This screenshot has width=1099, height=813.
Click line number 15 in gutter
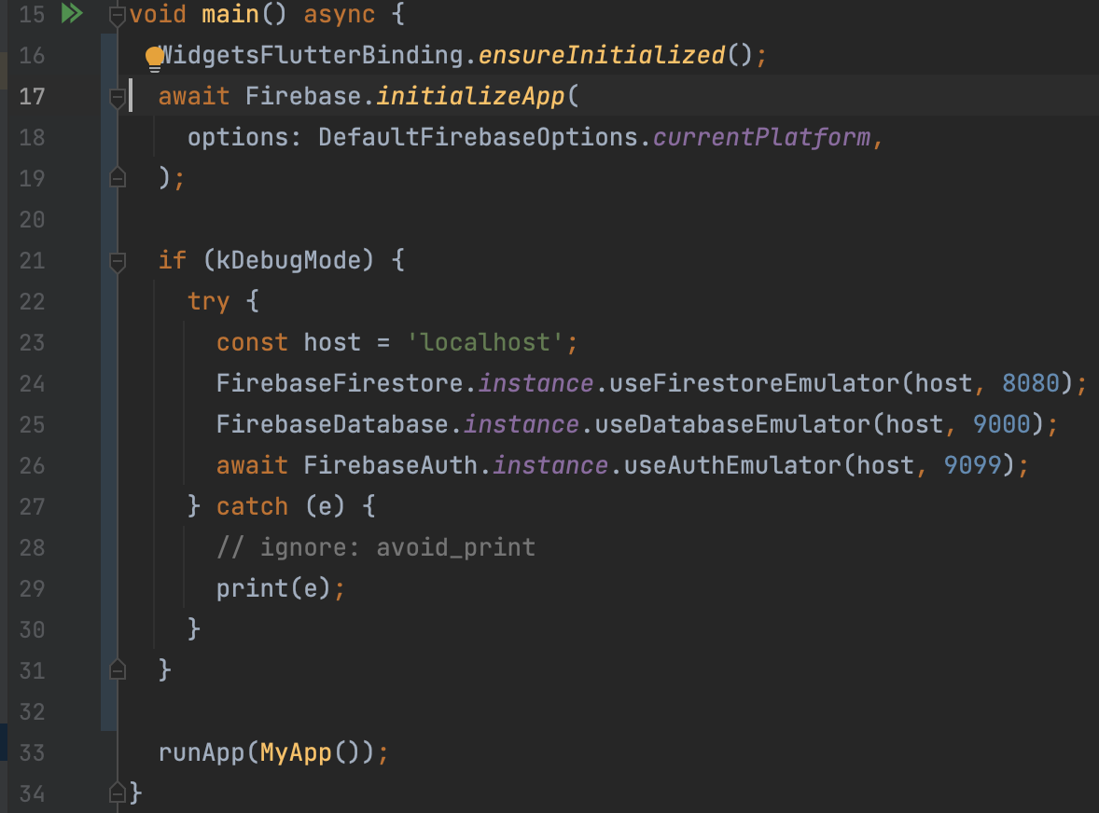[x=32, y=14]
